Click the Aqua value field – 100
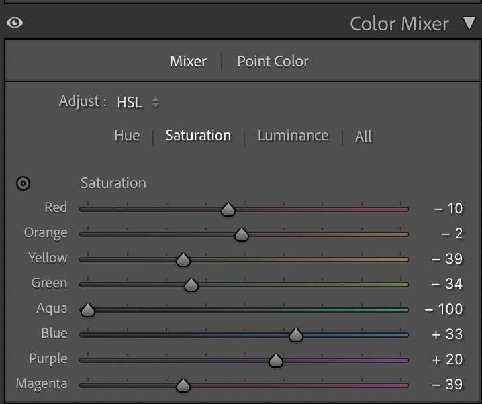The width and height of the screenshot is (482, 404). coord(444,309)
